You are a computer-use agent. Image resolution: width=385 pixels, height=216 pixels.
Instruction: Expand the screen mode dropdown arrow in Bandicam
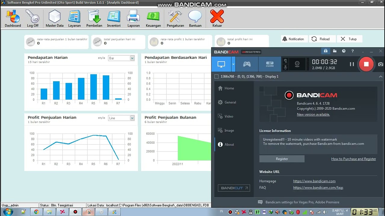pos(233,64)
